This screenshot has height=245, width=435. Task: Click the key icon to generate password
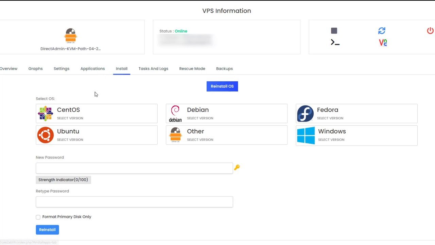(237, 167)
